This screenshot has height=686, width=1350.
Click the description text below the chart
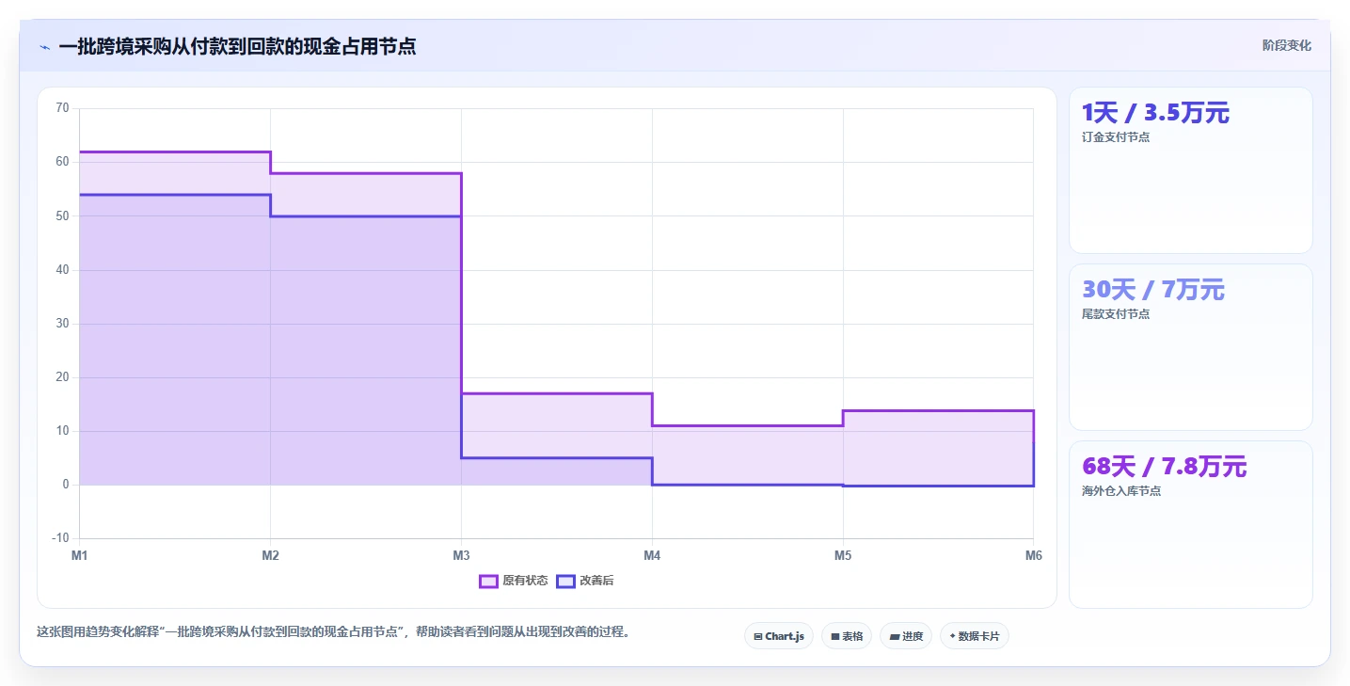(333, 632)
